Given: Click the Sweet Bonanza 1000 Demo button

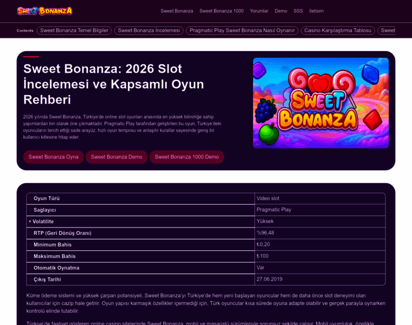Looking at the screenshot, I should click(186, 157).
